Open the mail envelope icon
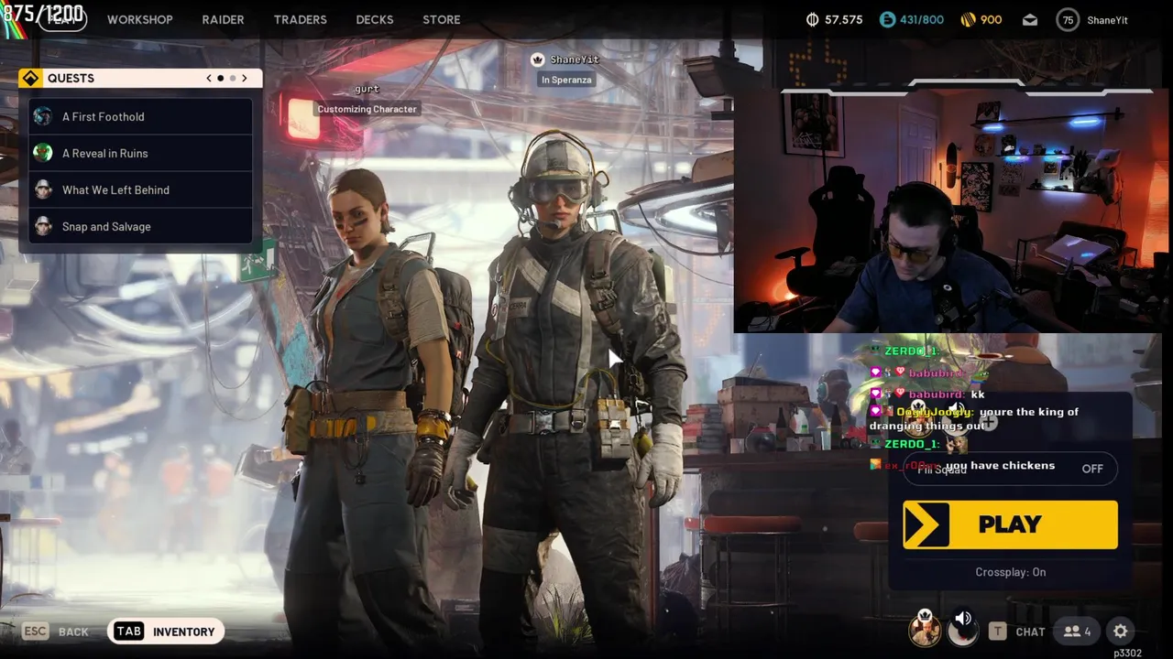 1030,19
